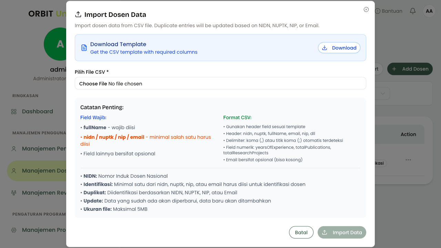
Task: Click the Pilih File CSV label
Action: click(92, 72)
